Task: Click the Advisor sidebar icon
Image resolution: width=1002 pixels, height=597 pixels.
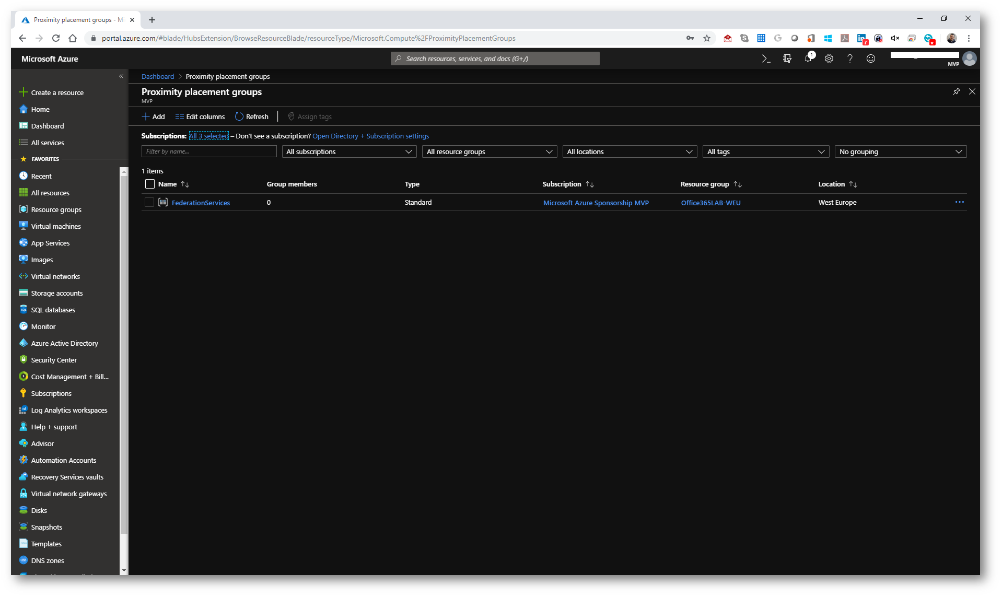Action: 23,443
